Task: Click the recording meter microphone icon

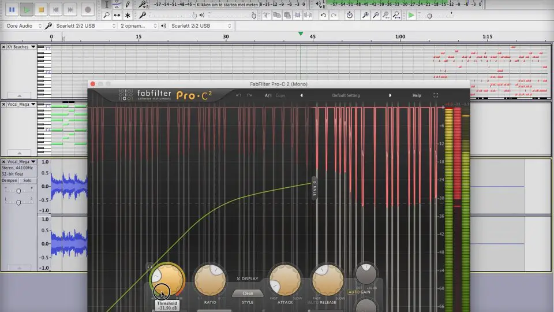Action: pos(143,4)
